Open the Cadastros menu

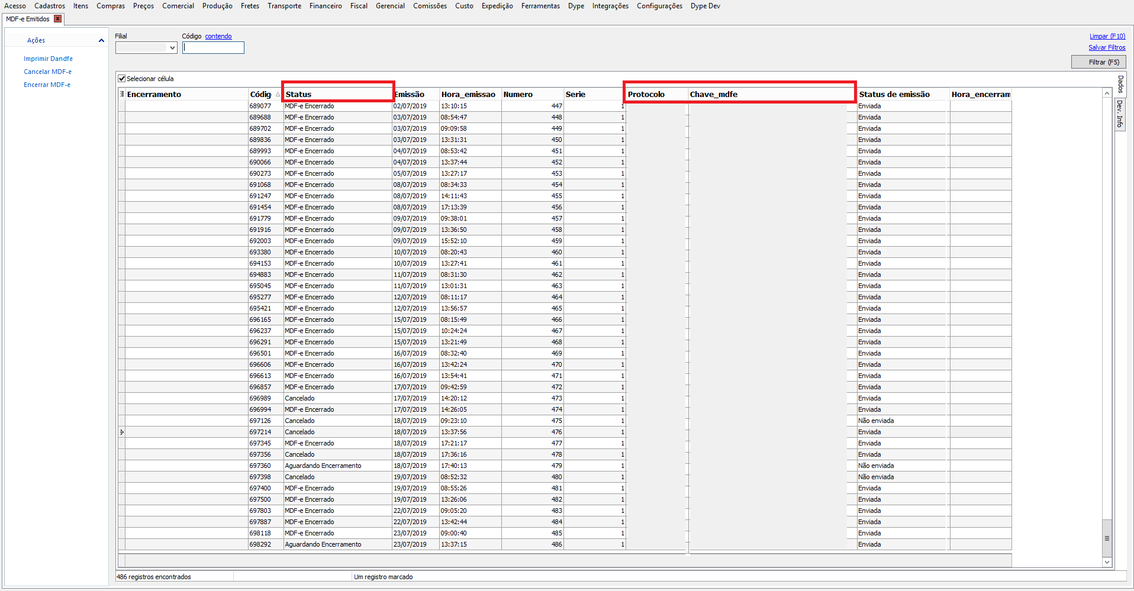click(50, 6)
